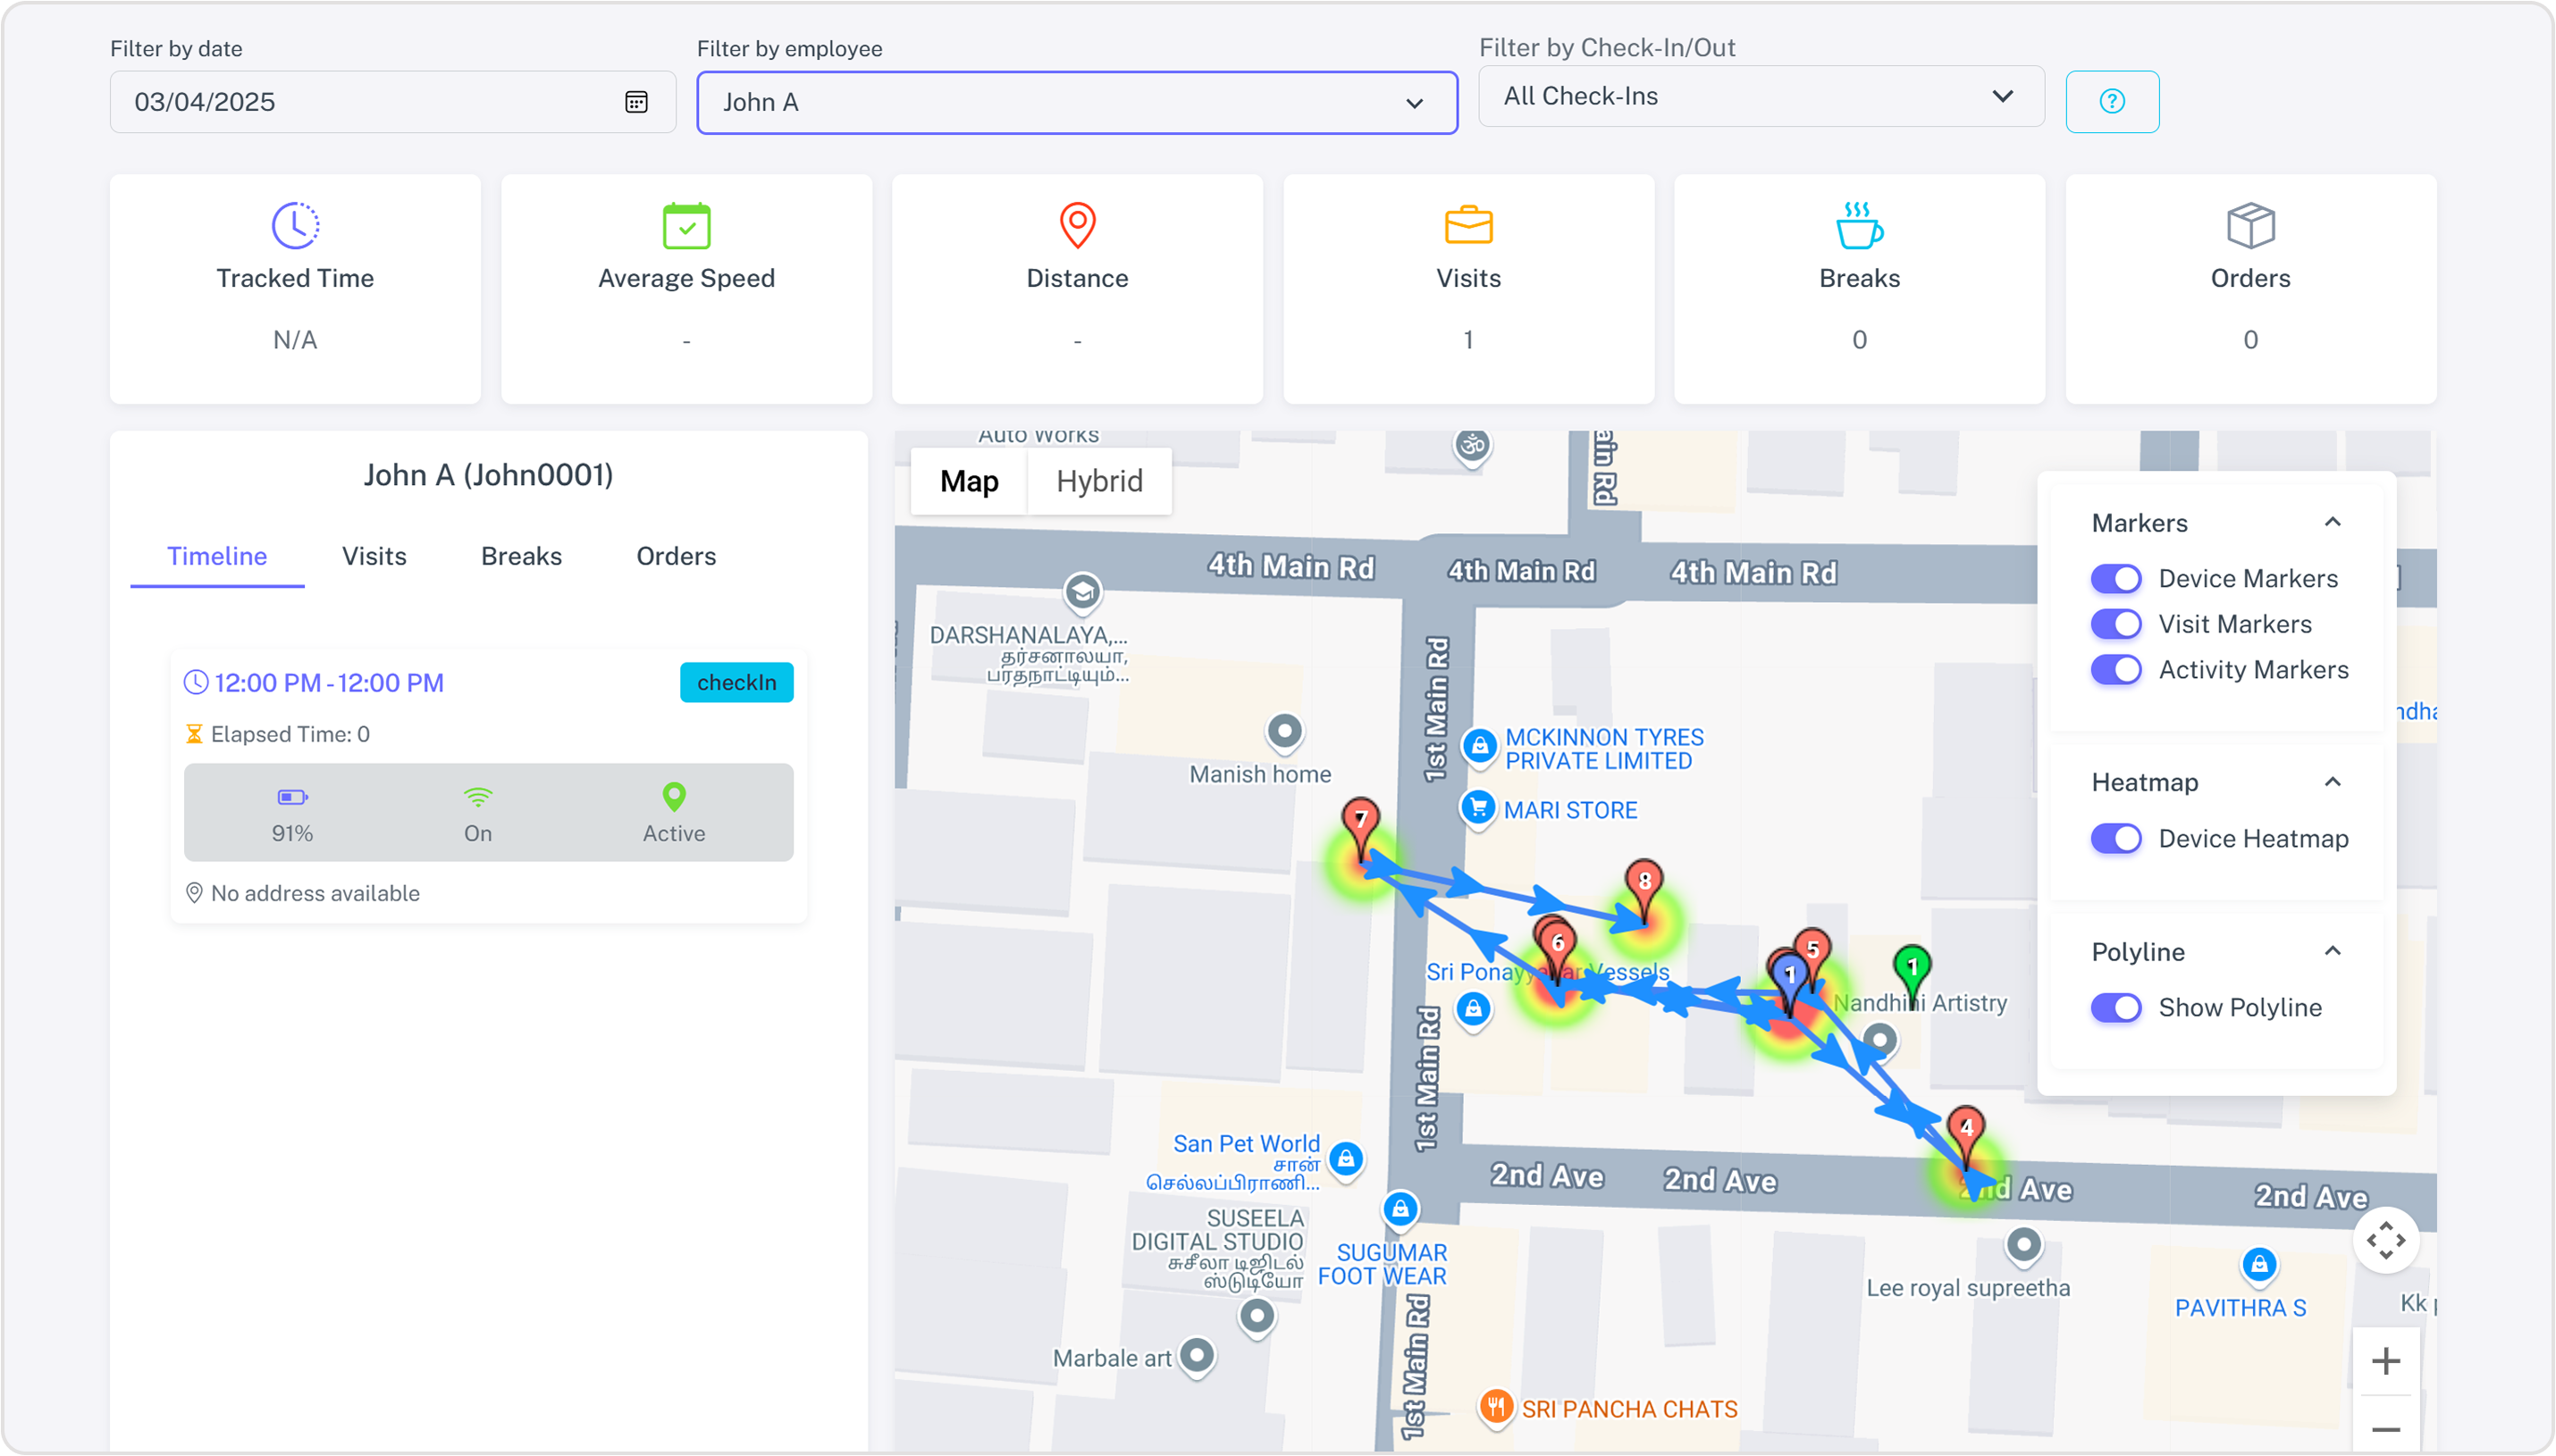
Task: Click the help question mark icon
Action: coord(2112,101)
